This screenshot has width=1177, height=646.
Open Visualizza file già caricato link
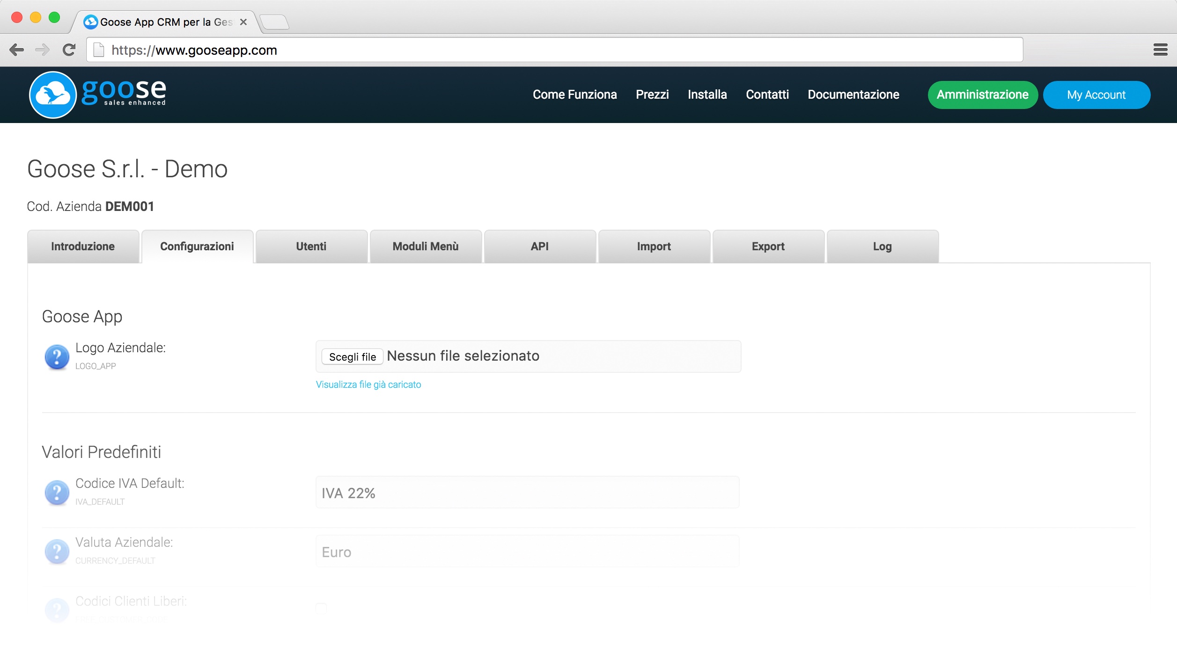click(x=368, y=385)
